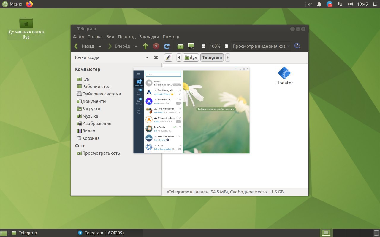Open the Файл menu

78,37
